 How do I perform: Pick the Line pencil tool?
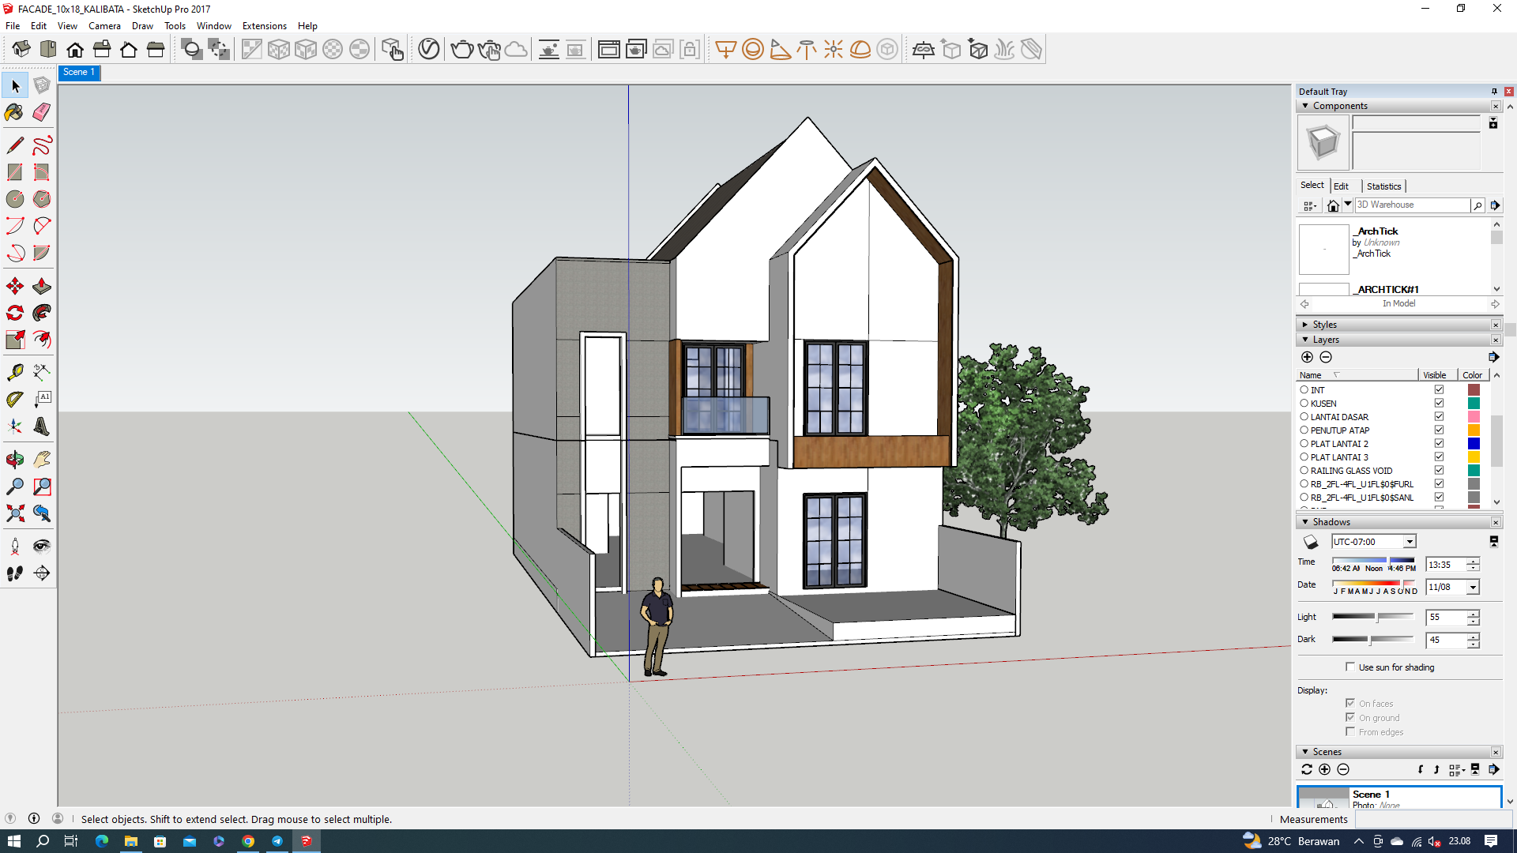pyautogui.click(x=14, y=145)
